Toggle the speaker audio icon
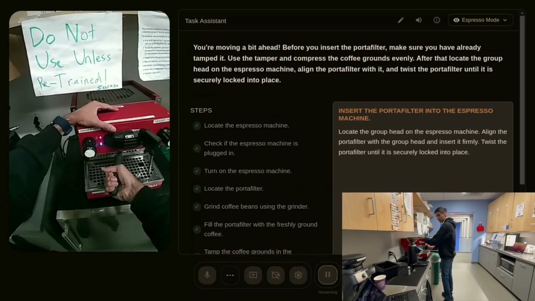The image size is (535, 301). (418, 20)
